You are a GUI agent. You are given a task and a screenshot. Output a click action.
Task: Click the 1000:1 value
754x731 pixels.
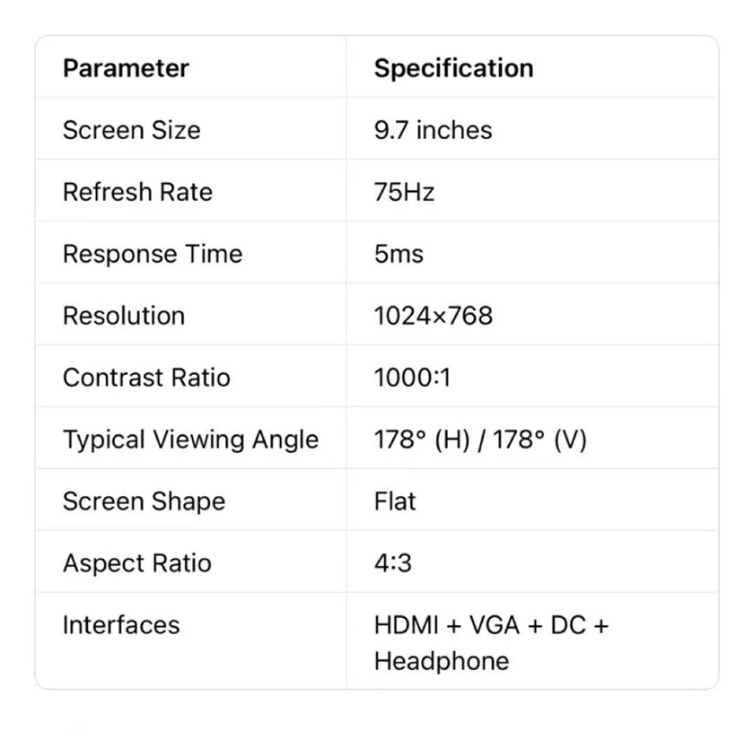coord(412,378)
